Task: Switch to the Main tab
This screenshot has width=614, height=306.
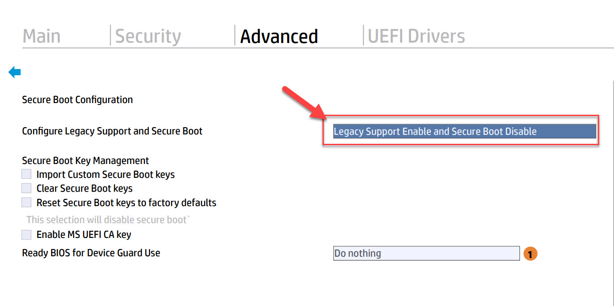Action: (42, 36)
